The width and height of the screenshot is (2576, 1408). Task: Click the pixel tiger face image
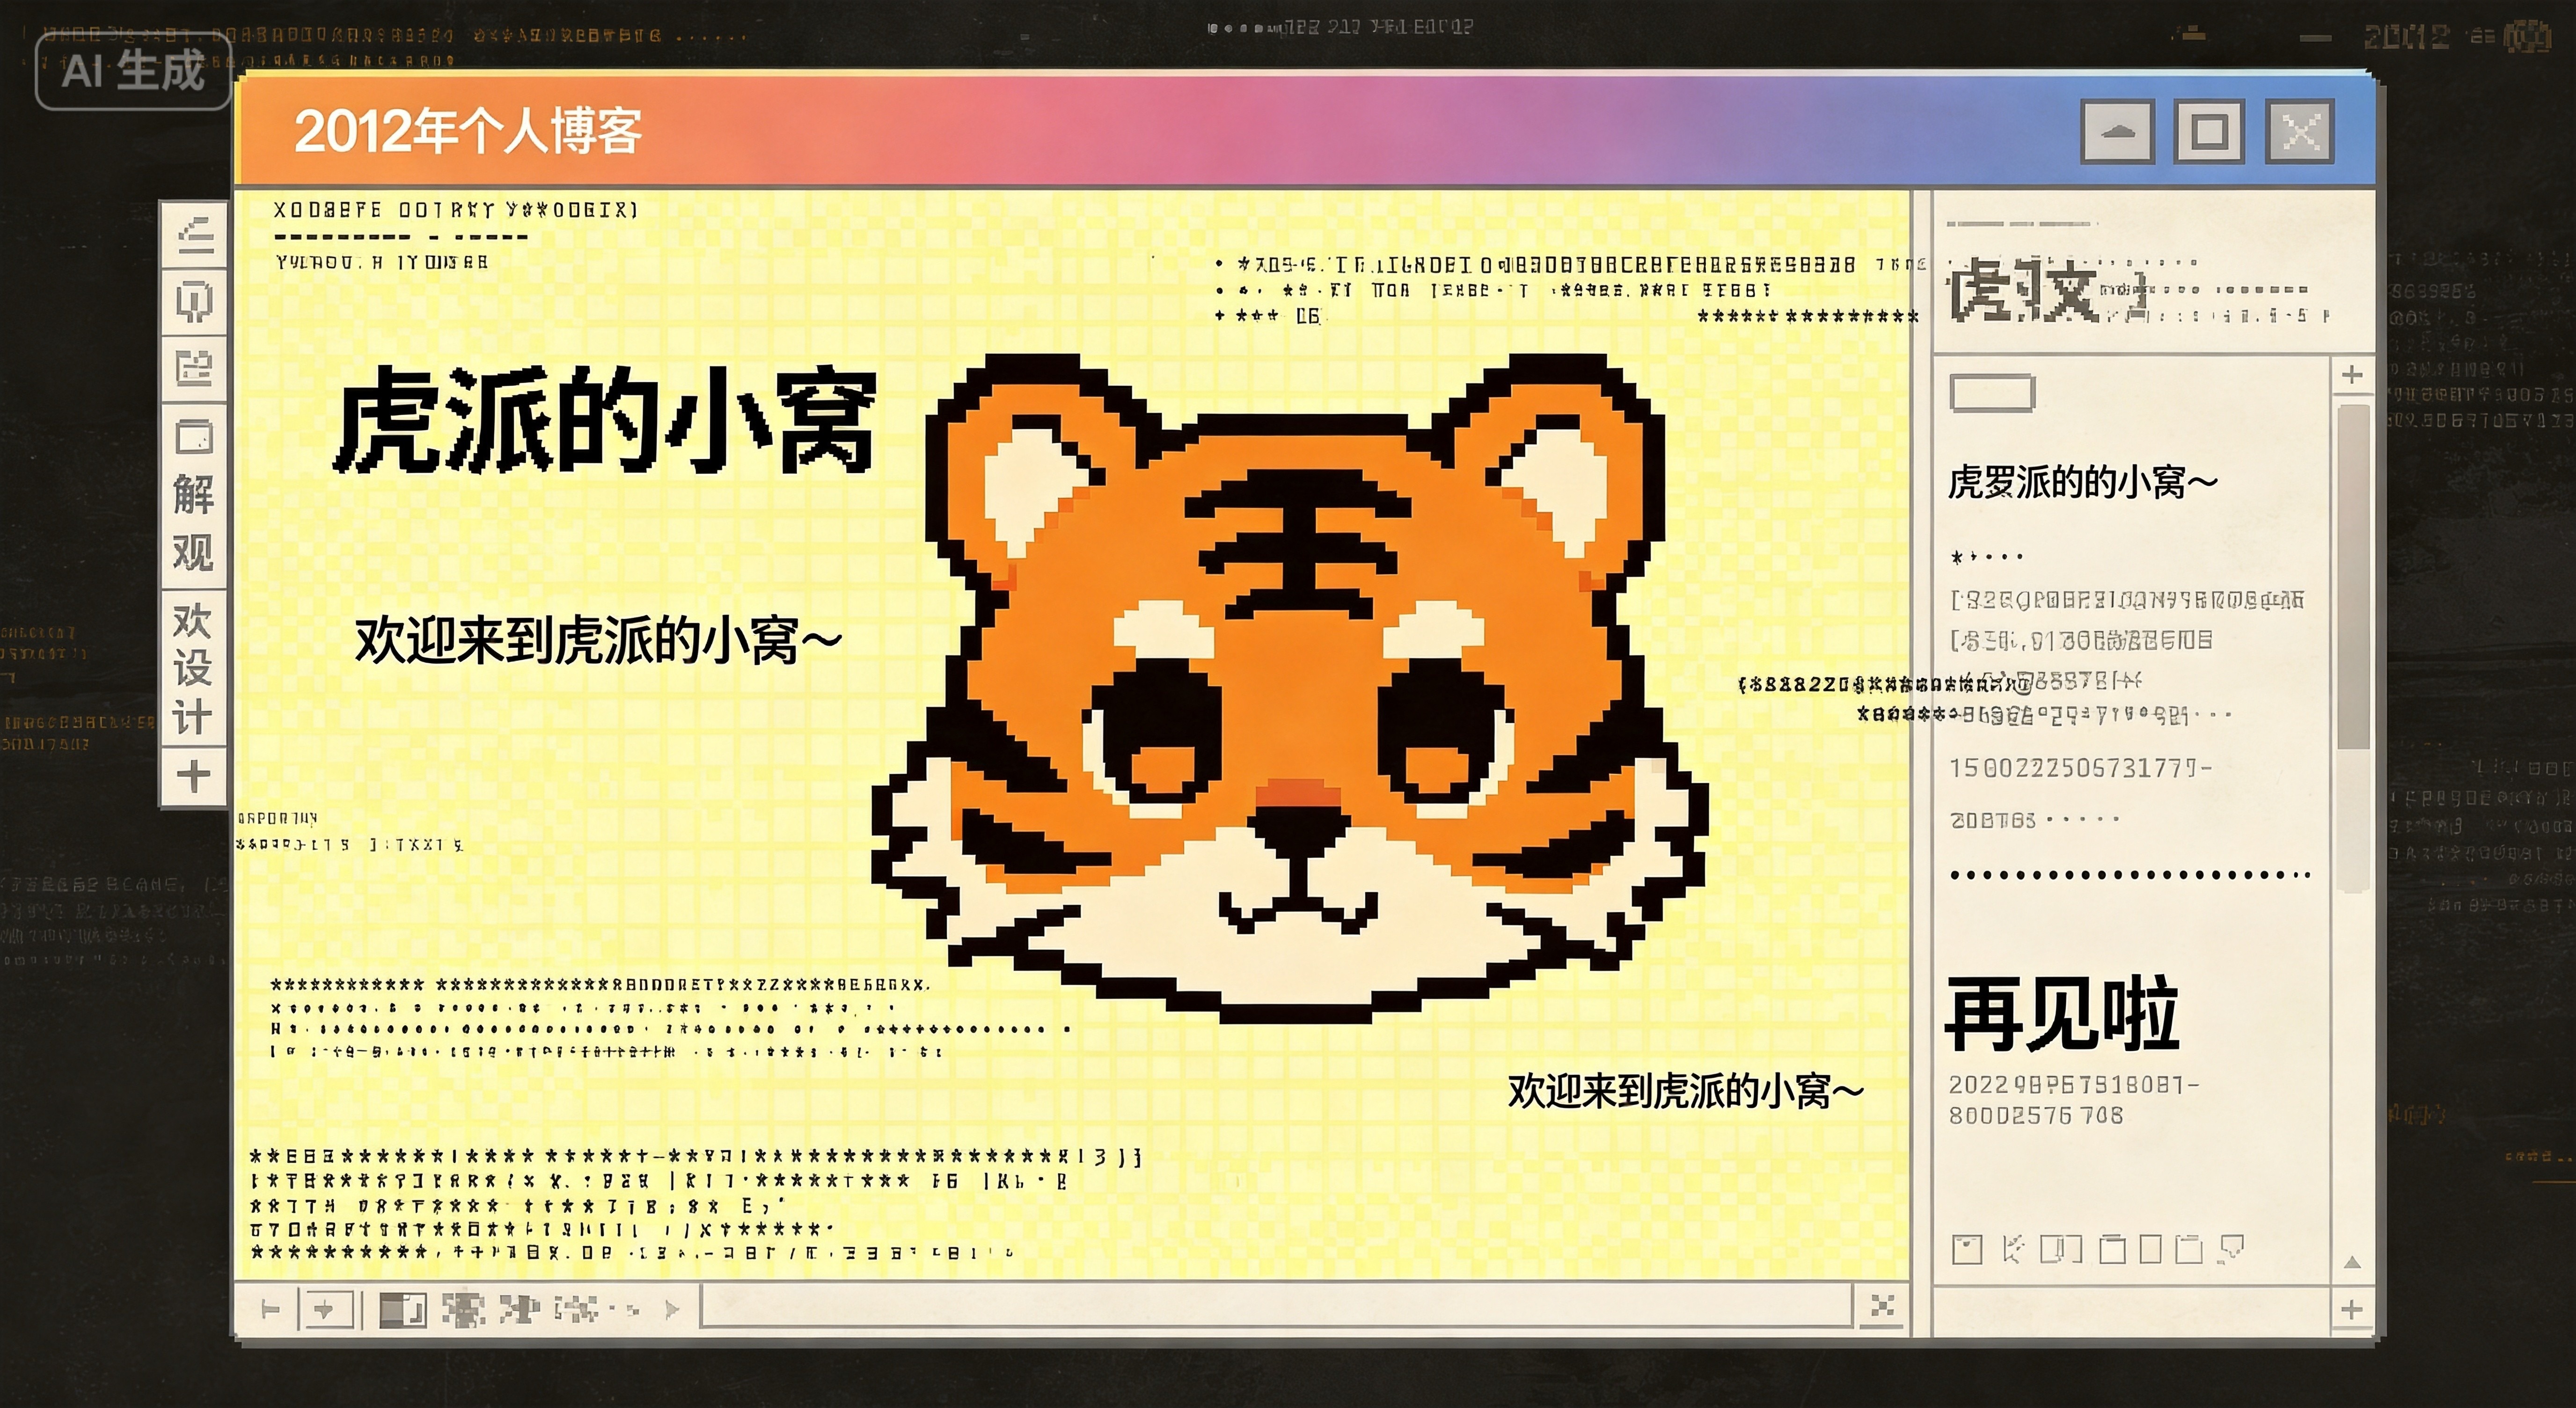click(x=1290, y=688)
